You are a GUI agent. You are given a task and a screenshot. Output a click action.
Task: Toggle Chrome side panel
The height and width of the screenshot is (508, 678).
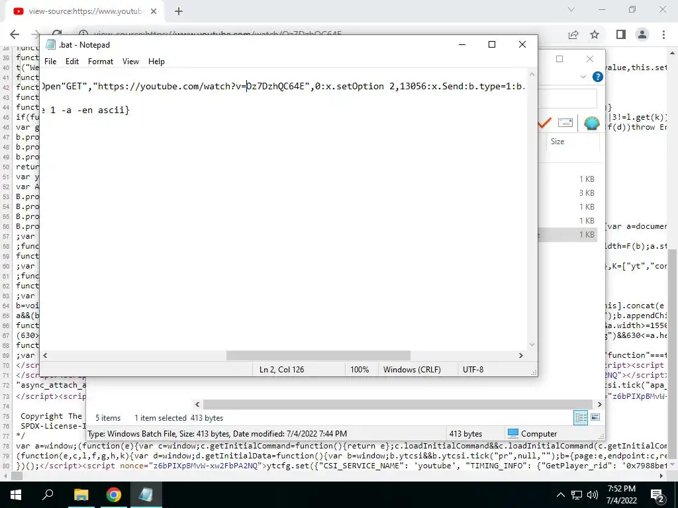[x=621, y=34]
